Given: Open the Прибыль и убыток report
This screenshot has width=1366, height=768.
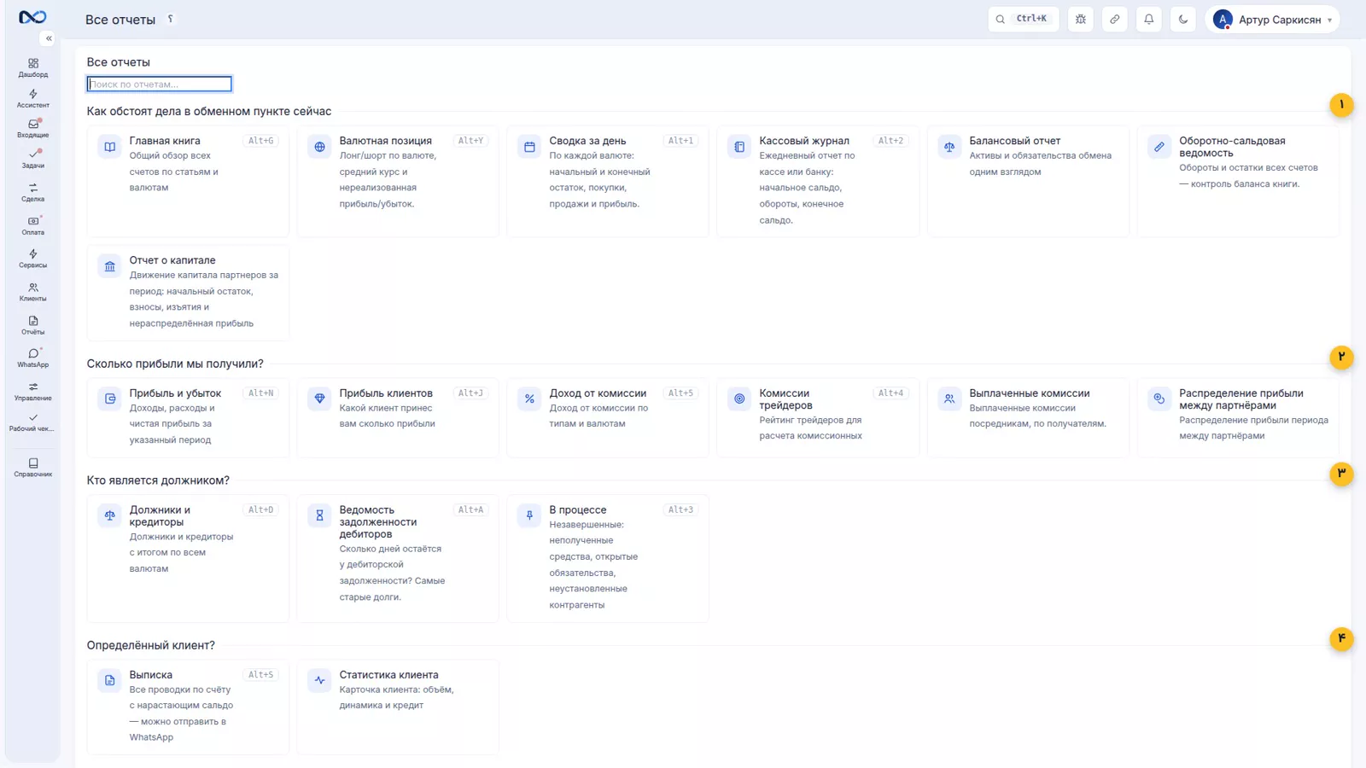Looking at the screenshot, I should [x=188, y=418].
